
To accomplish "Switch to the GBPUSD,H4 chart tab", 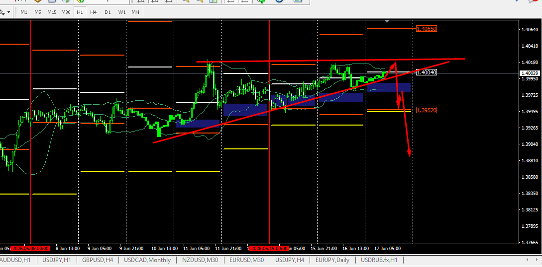I will pyautogui.click(x=98, y=260).
